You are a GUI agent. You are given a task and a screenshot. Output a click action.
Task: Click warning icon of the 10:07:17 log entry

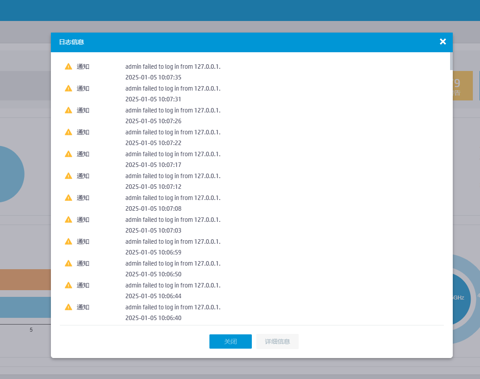[69, 154]
